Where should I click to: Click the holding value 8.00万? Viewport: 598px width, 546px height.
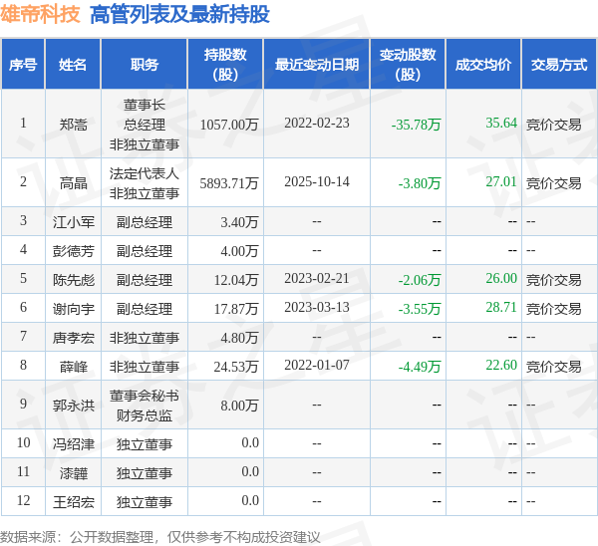(239, 405)
